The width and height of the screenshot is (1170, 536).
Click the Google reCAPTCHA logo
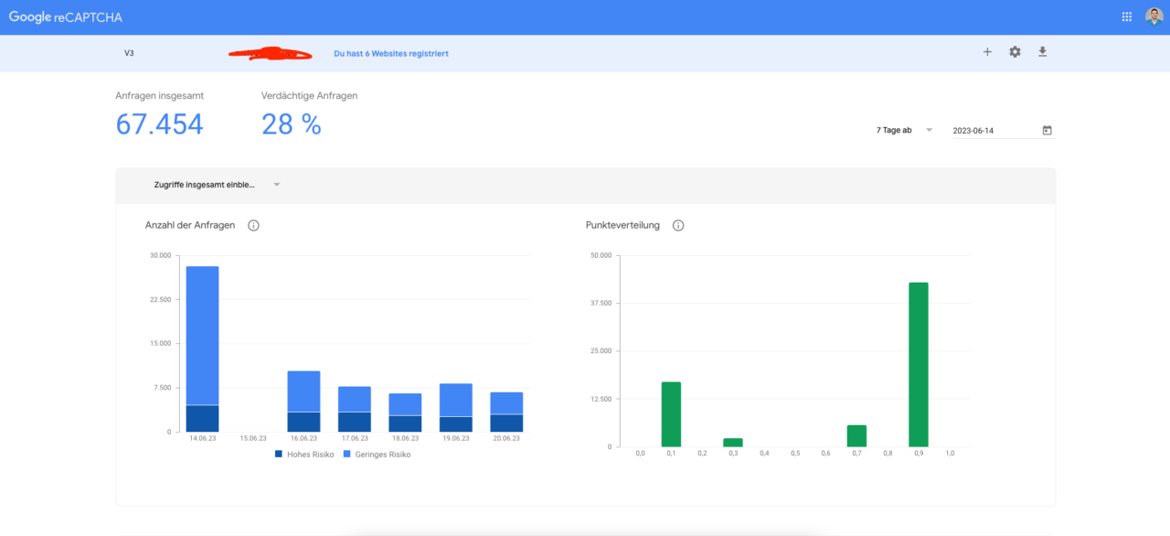click(x=66, y=17)
